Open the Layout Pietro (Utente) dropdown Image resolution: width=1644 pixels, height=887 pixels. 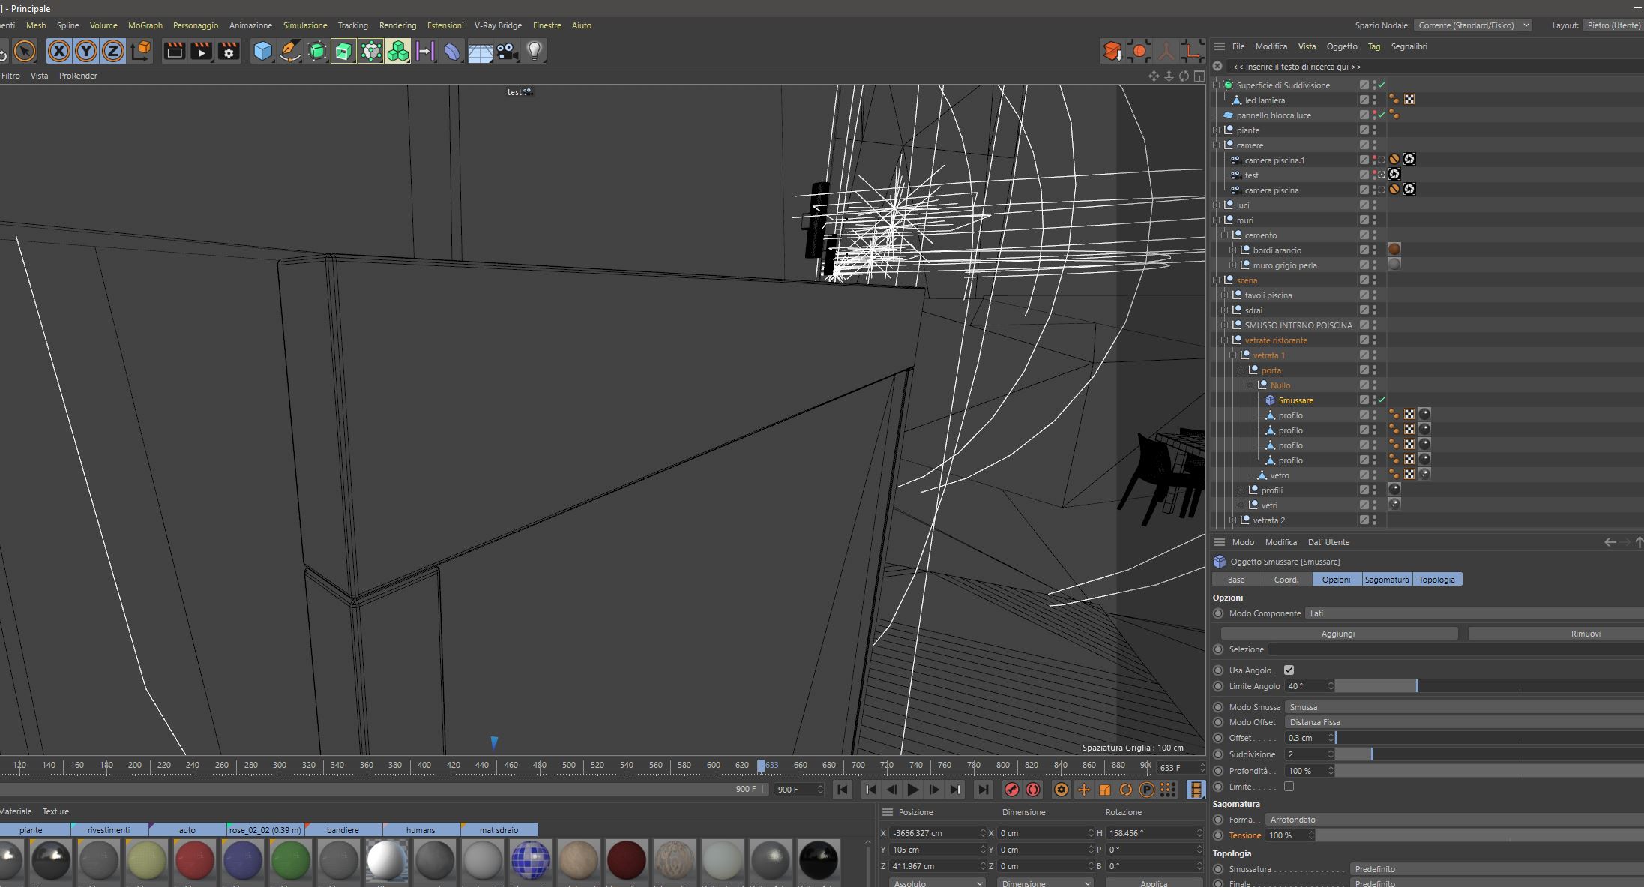click(1613, 25)
